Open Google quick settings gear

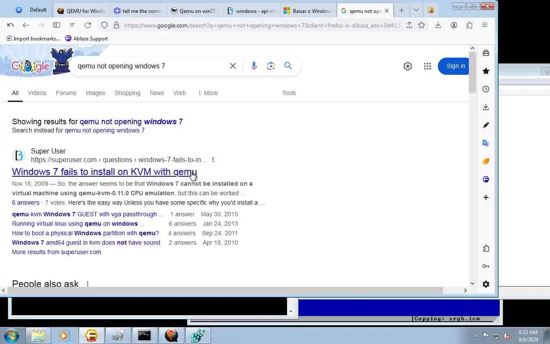pos(407,66)
